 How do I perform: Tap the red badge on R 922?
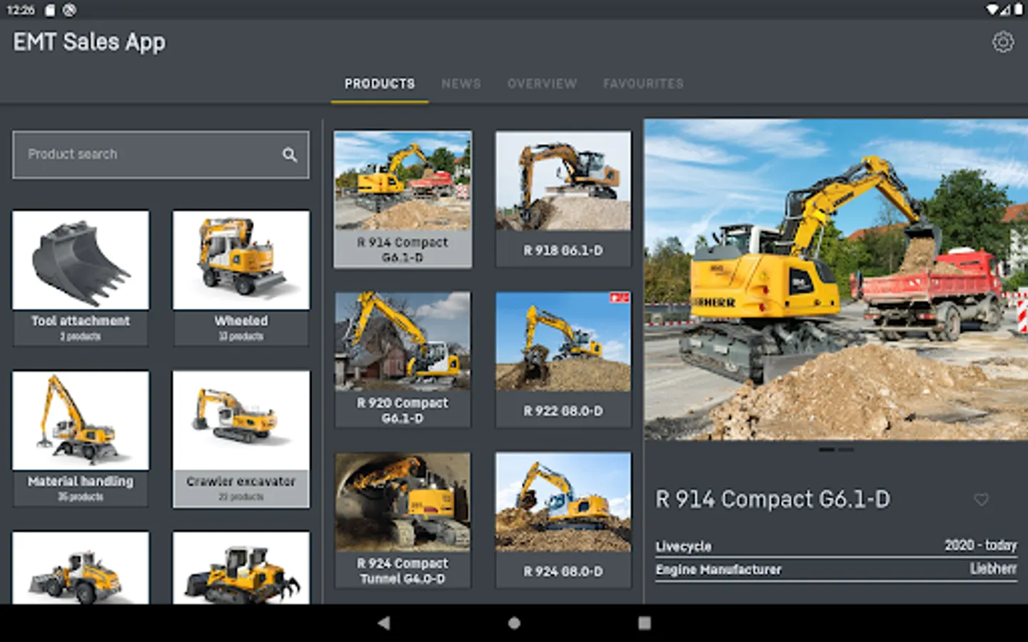(x=619, y=297)
